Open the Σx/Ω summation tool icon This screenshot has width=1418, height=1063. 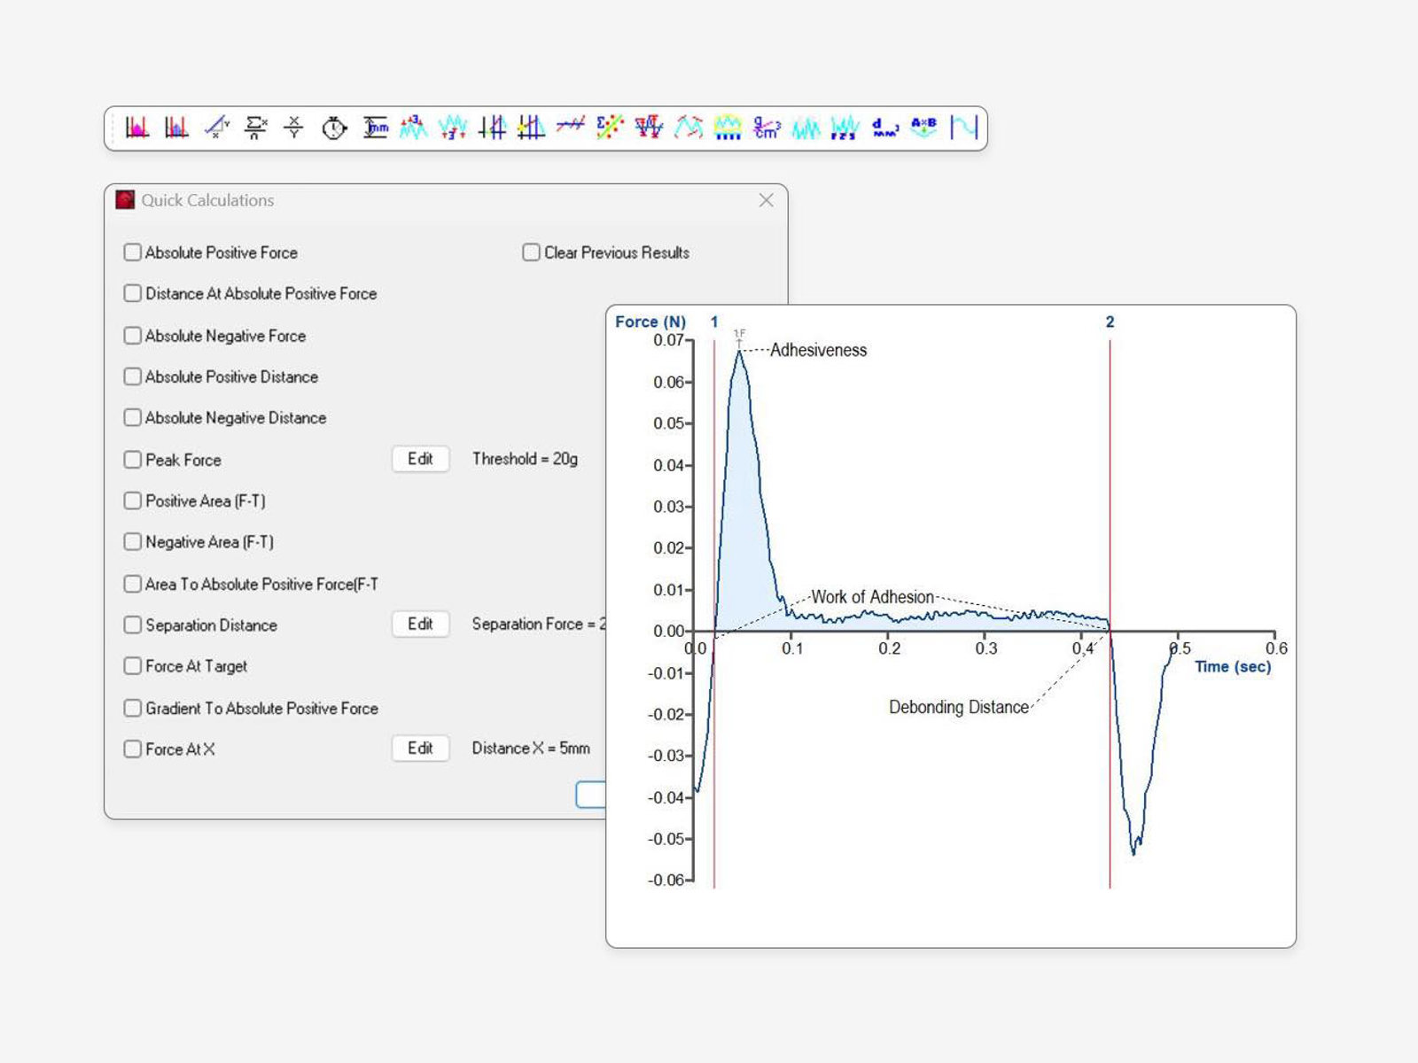click(255, 128)
